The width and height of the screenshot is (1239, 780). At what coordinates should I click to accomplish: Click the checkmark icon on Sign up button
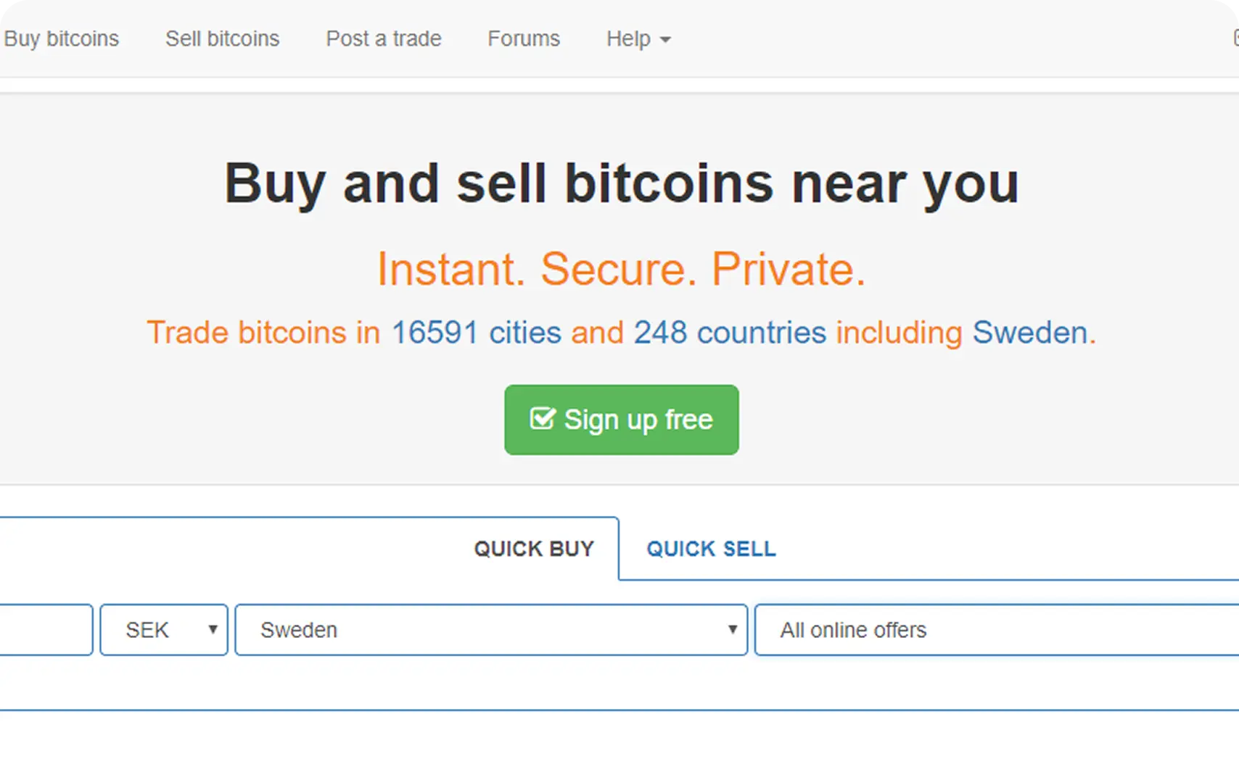click(543, 419)
